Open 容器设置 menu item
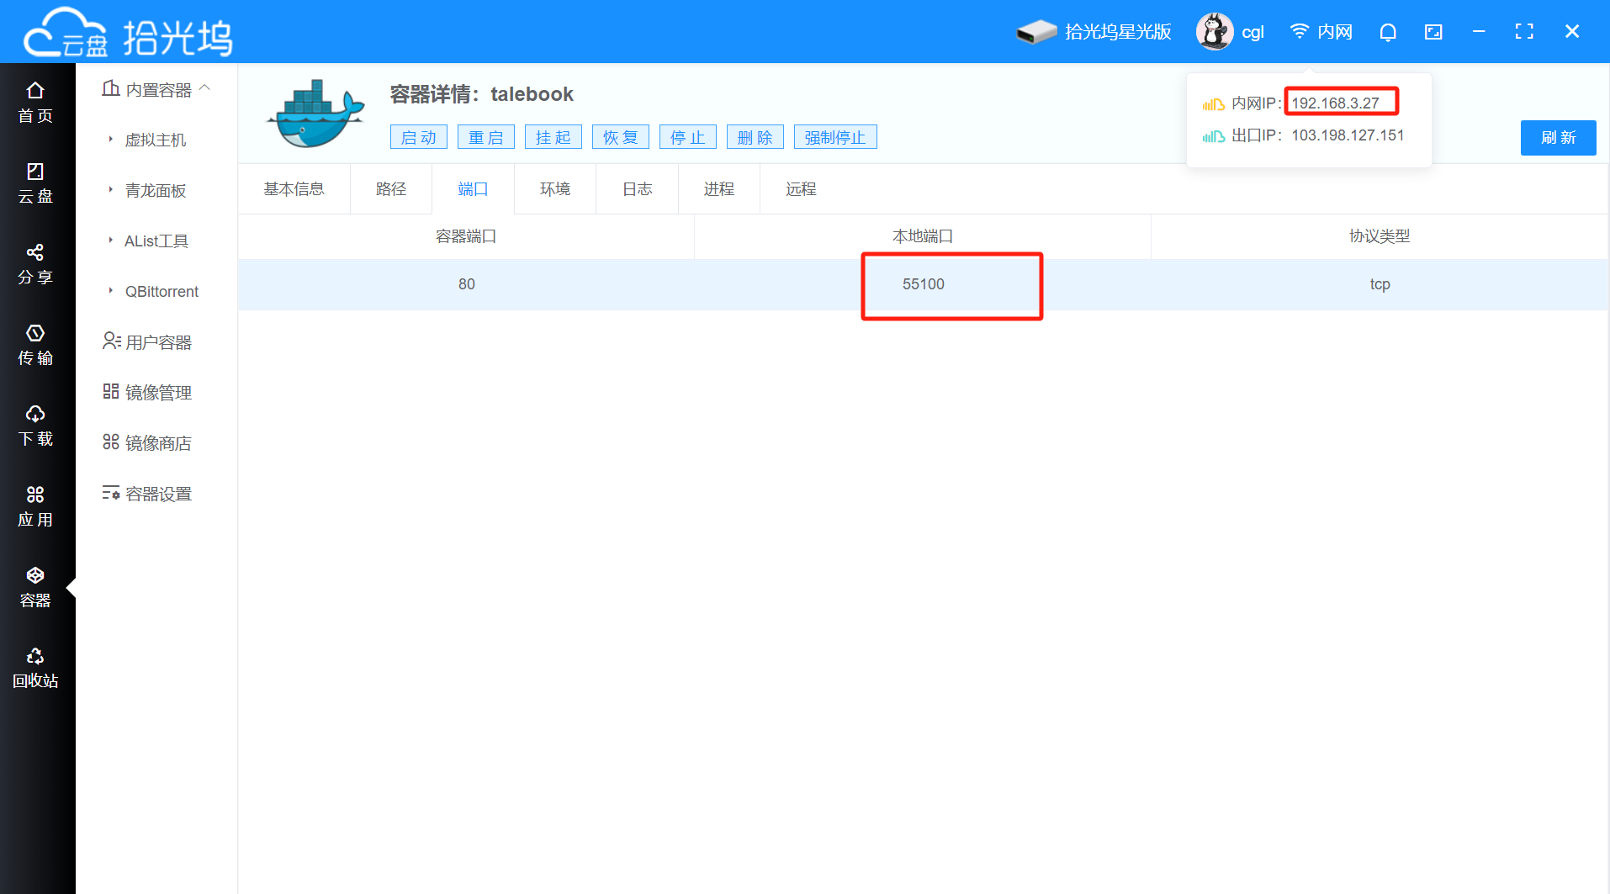This screenshot has height=894, width=1610. (147, 494)
